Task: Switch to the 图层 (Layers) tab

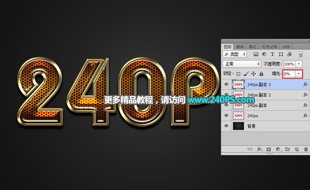Action: tap(227, 47)
